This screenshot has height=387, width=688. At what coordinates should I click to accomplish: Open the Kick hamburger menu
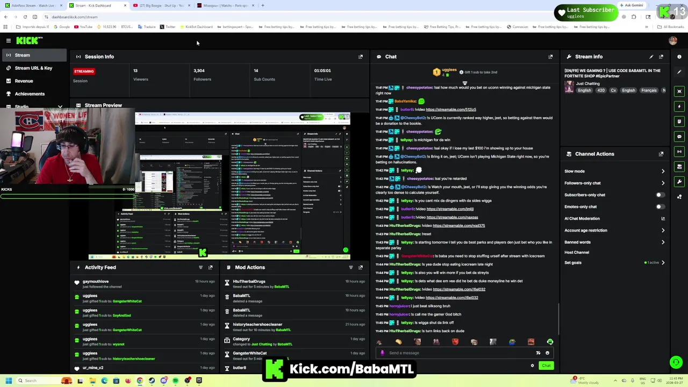9,41
